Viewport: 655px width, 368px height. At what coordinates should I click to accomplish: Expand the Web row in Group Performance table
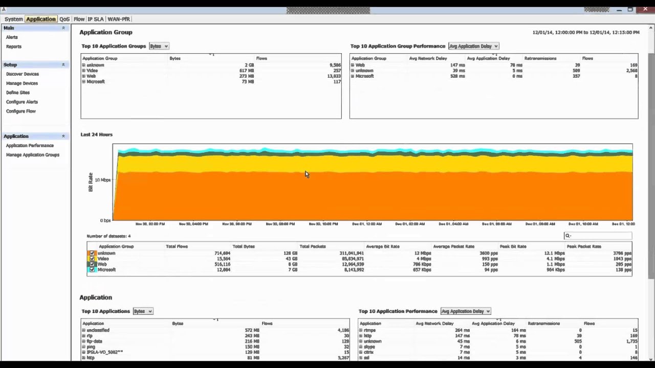coord(353,65)
